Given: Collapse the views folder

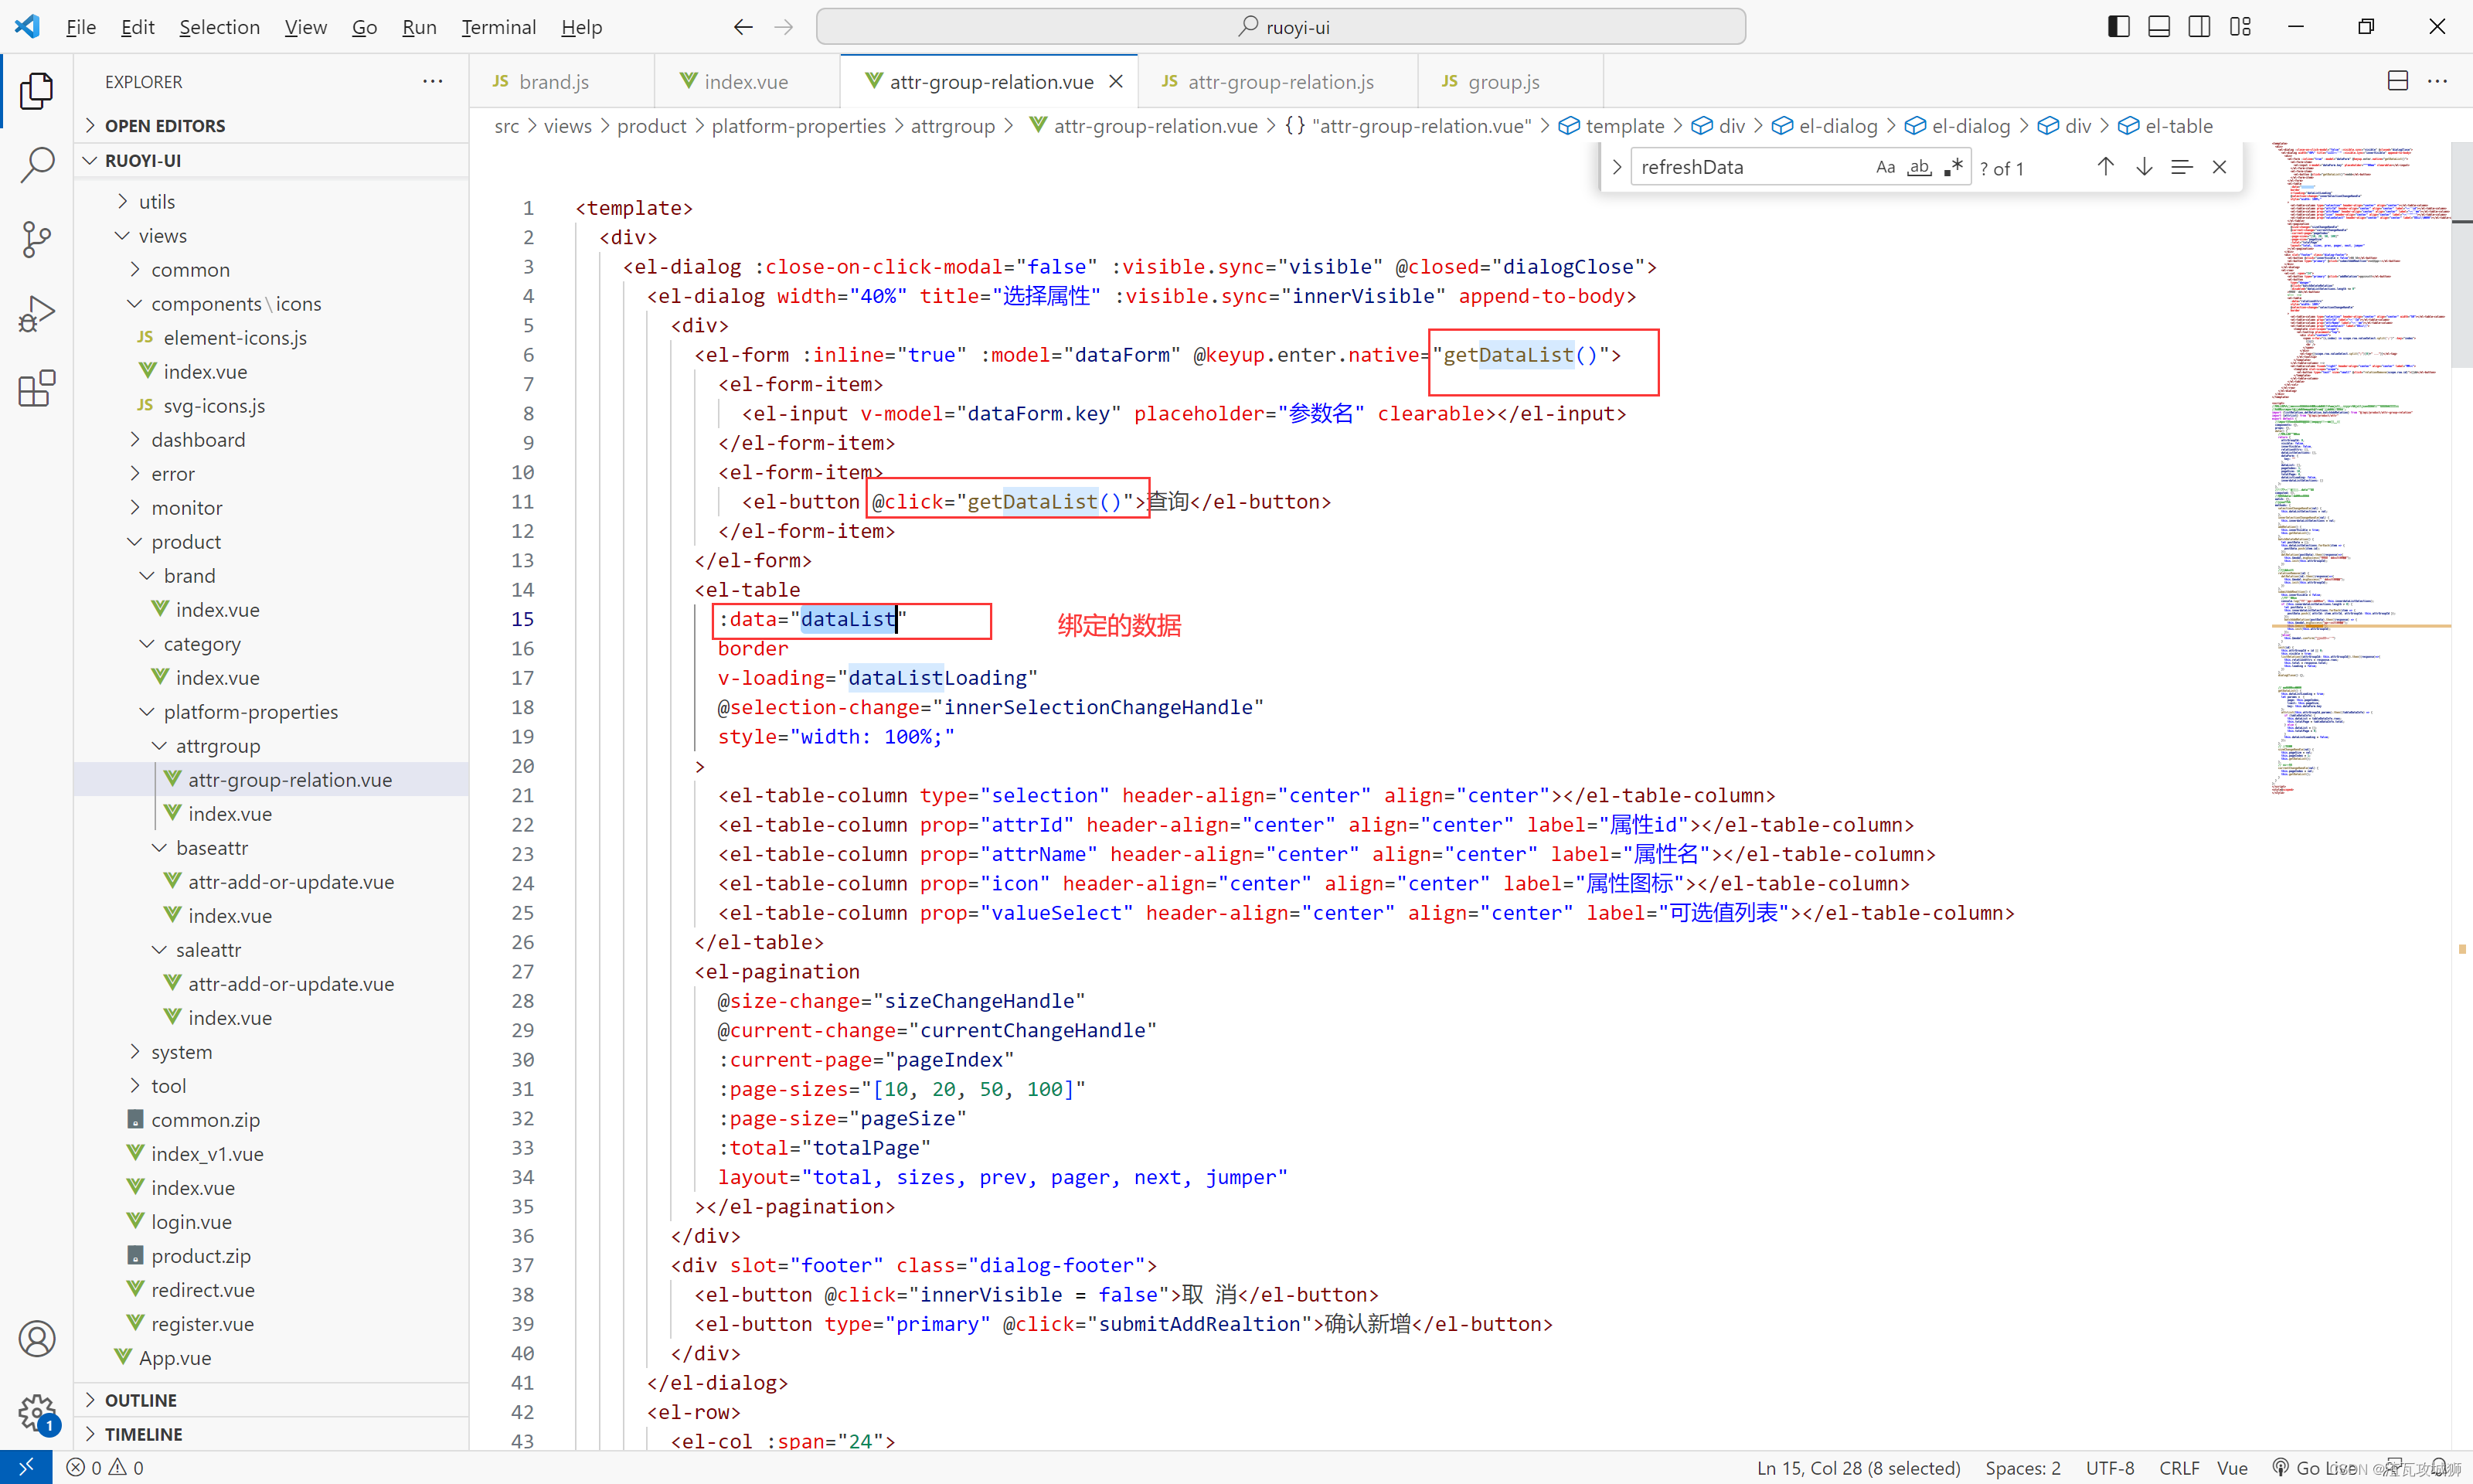Looking at the screenshot, I should pyautogui.click(x=272, y=235).
